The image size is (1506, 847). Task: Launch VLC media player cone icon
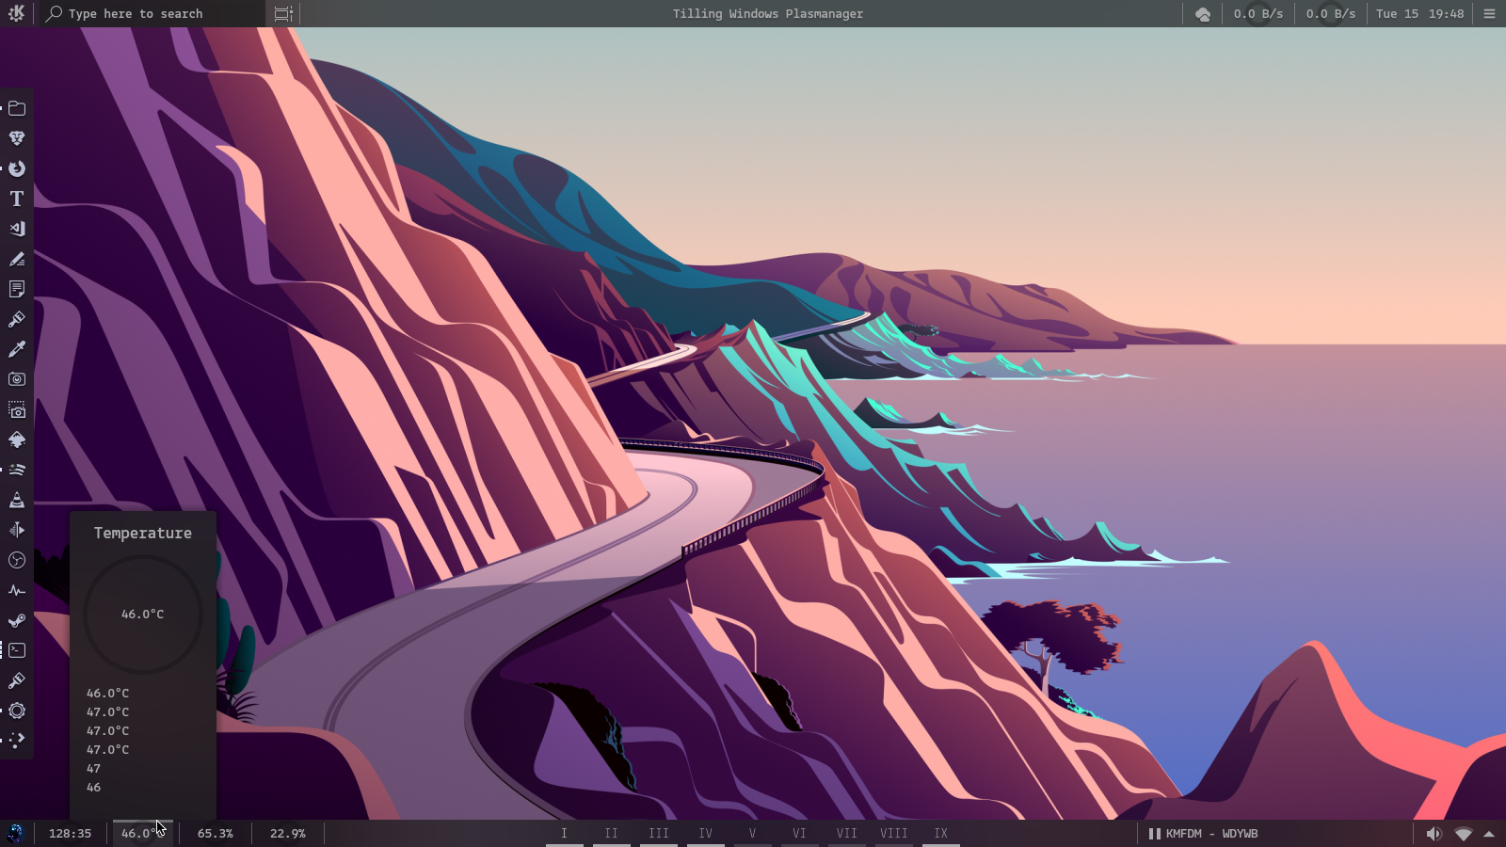click(17, 500)
